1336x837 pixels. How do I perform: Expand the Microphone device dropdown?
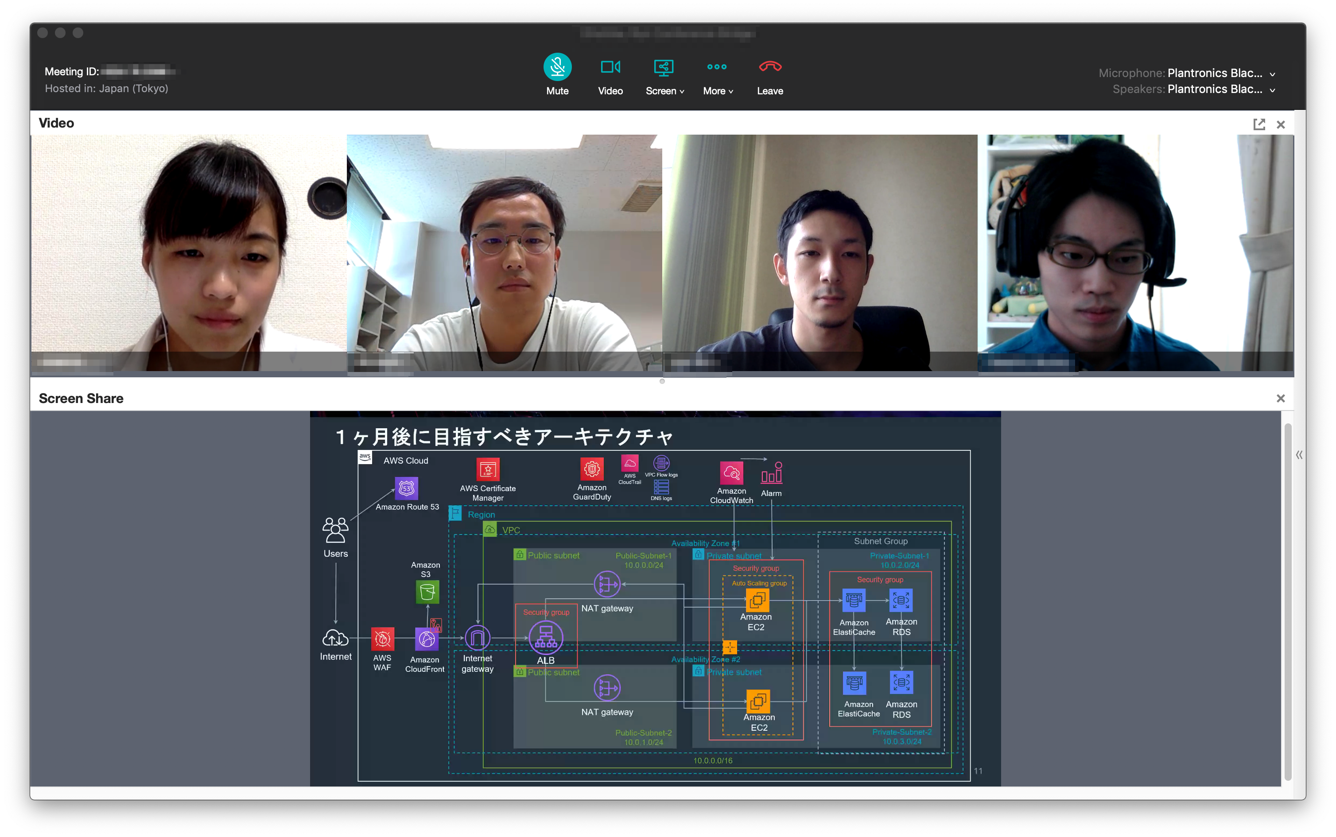point(1272,74)
